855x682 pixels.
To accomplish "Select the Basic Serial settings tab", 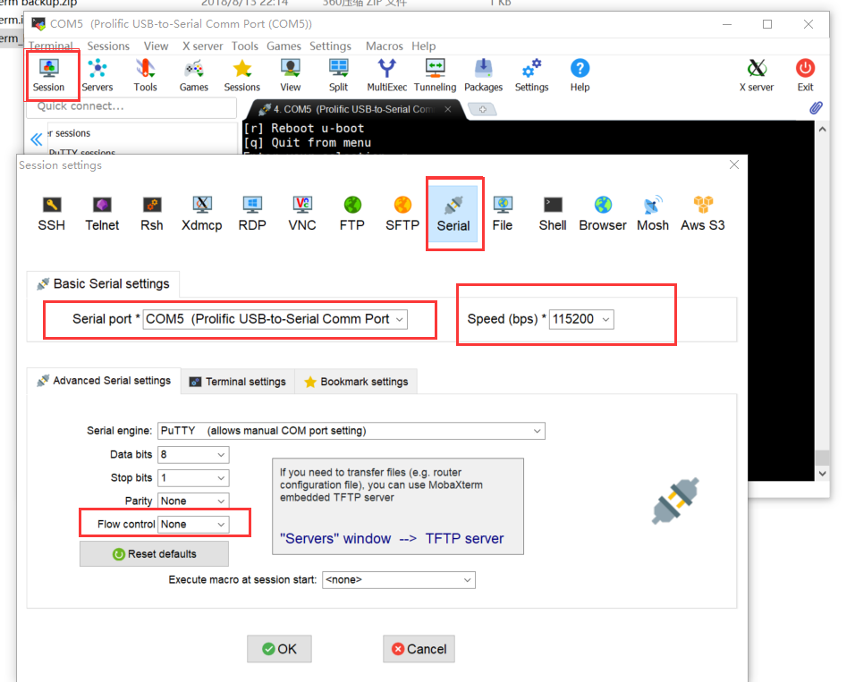I will [x=103, y=284].
